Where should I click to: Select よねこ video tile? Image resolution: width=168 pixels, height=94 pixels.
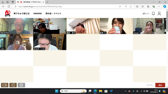[17, 42]
